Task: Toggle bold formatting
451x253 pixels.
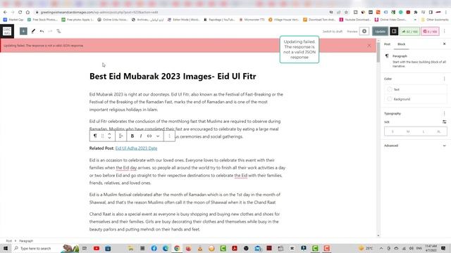Action: 132,136
